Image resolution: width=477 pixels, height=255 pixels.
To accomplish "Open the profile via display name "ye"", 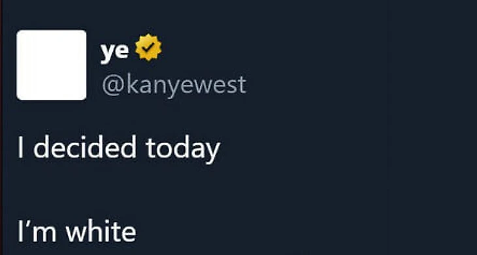I will (115, 51).
